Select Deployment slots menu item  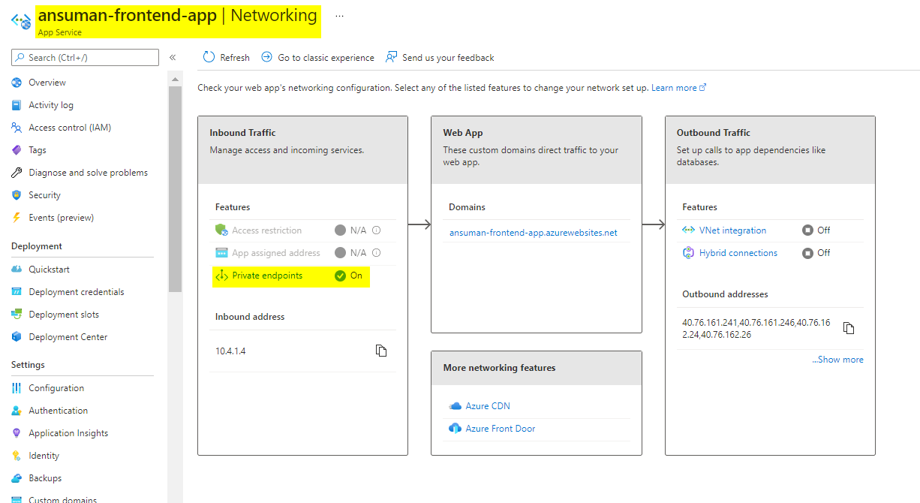pos(64,315)
